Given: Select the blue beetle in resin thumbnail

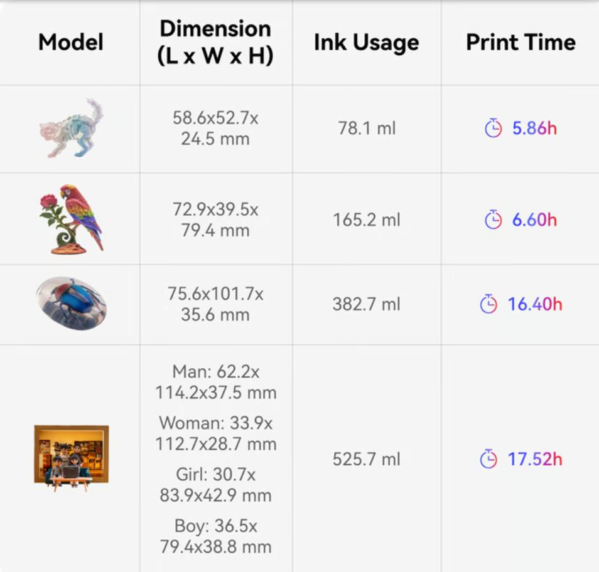Looking at the screenshot, I should point(72,304).
